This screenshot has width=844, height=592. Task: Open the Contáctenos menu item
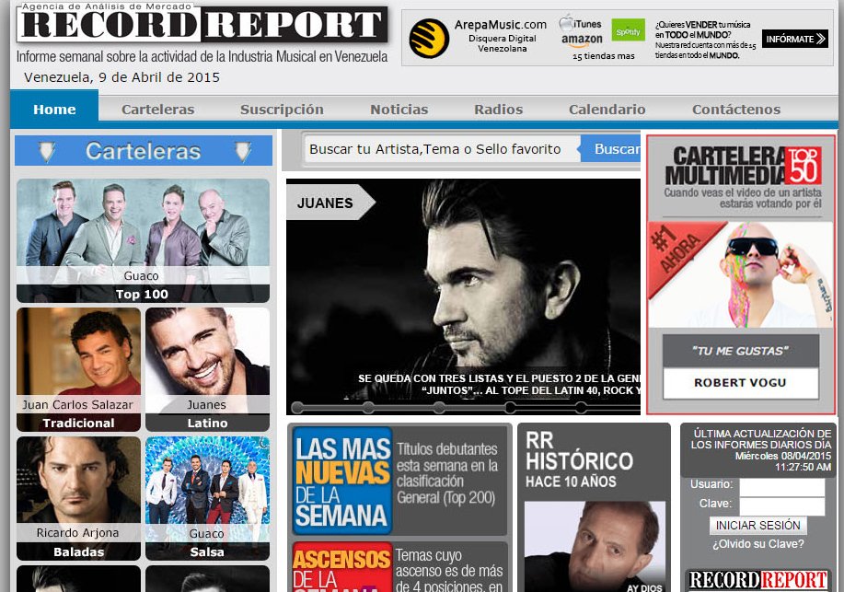click(x=736, y=110)
